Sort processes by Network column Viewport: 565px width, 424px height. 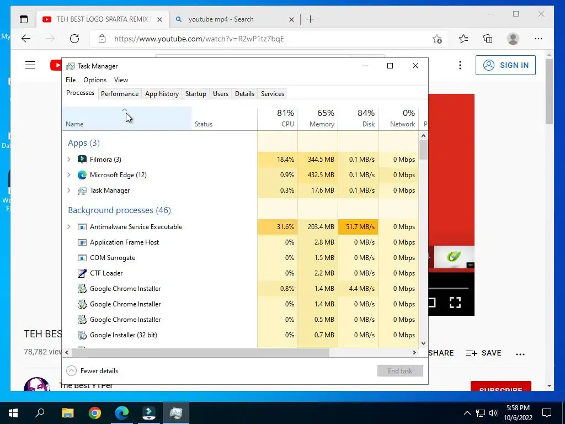tap(398, 119)
